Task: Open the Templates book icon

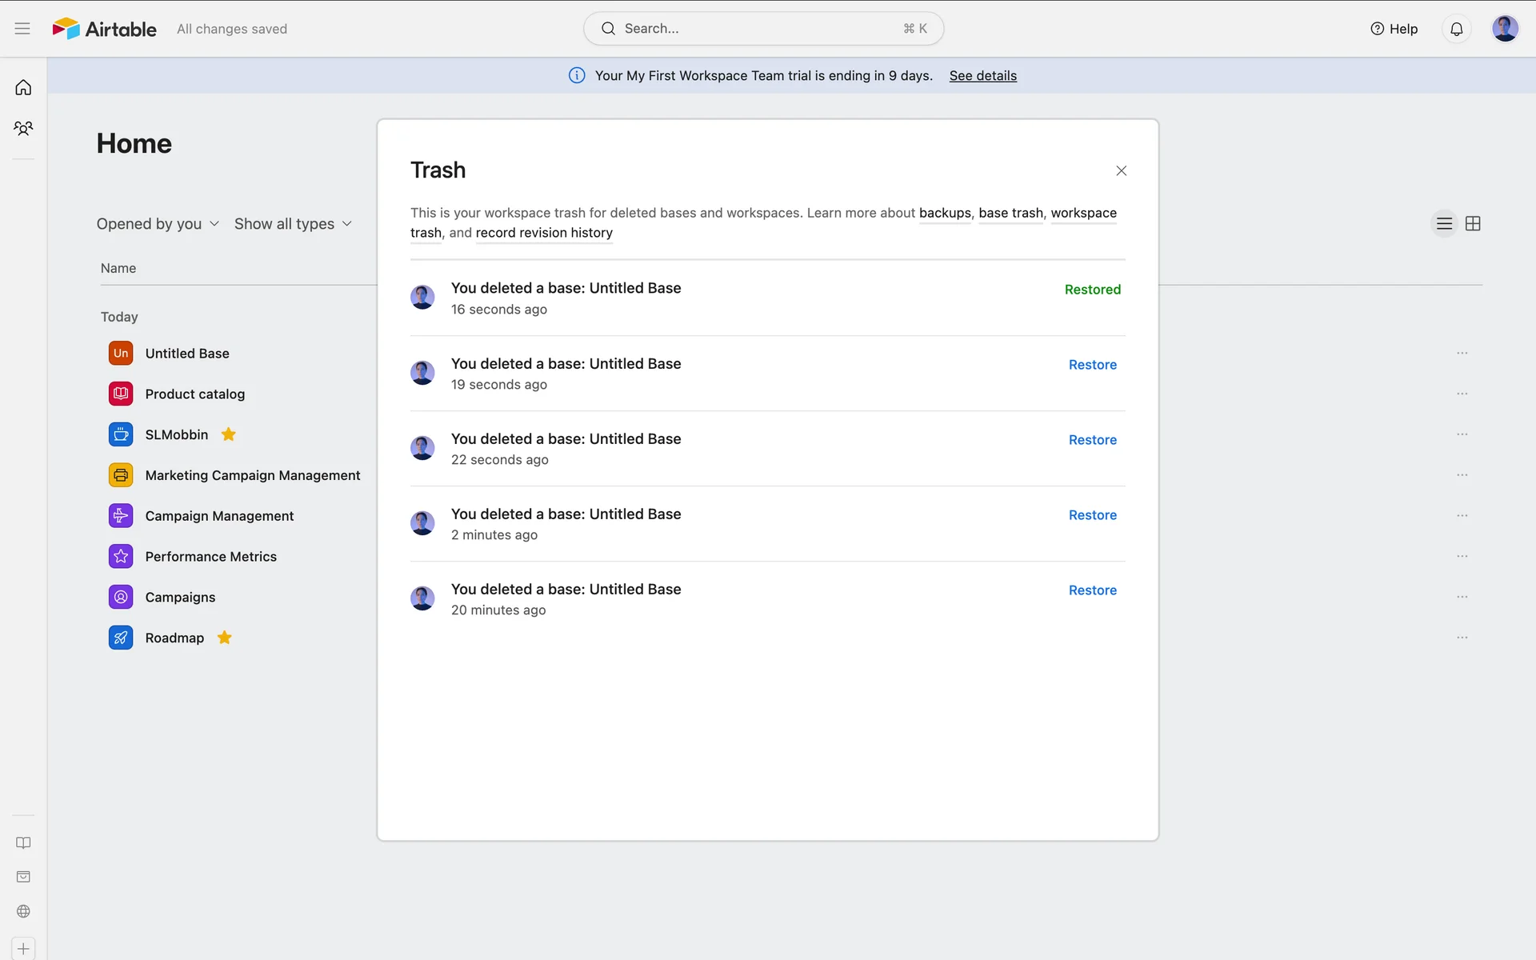Action: pyautogui.click(x=23, y=842)
